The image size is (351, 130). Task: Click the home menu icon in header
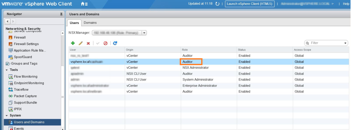84,4
